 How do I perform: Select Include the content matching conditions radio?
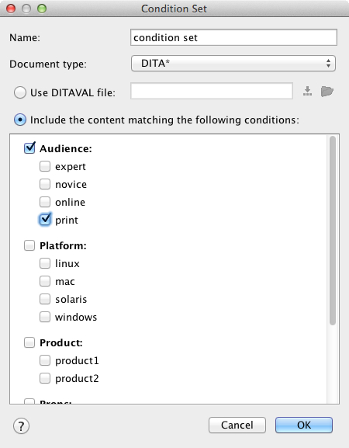pyautogui.click(x=20, y=120)
